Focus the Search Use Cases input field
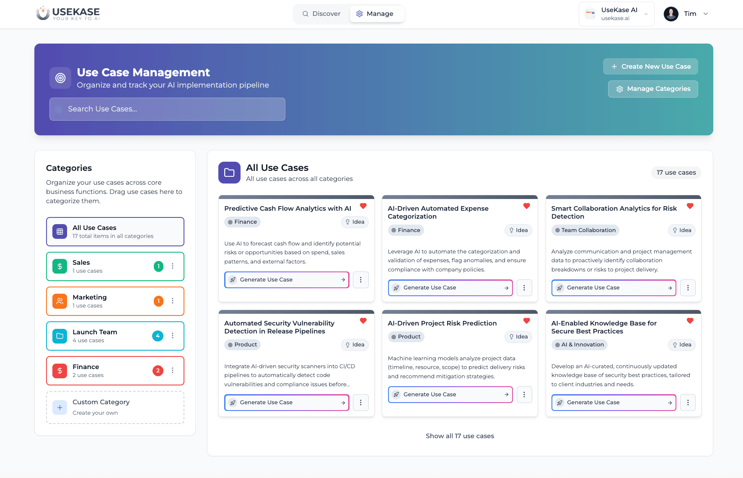The width and height of the screenshot is (743, 478). coord(167,109)
